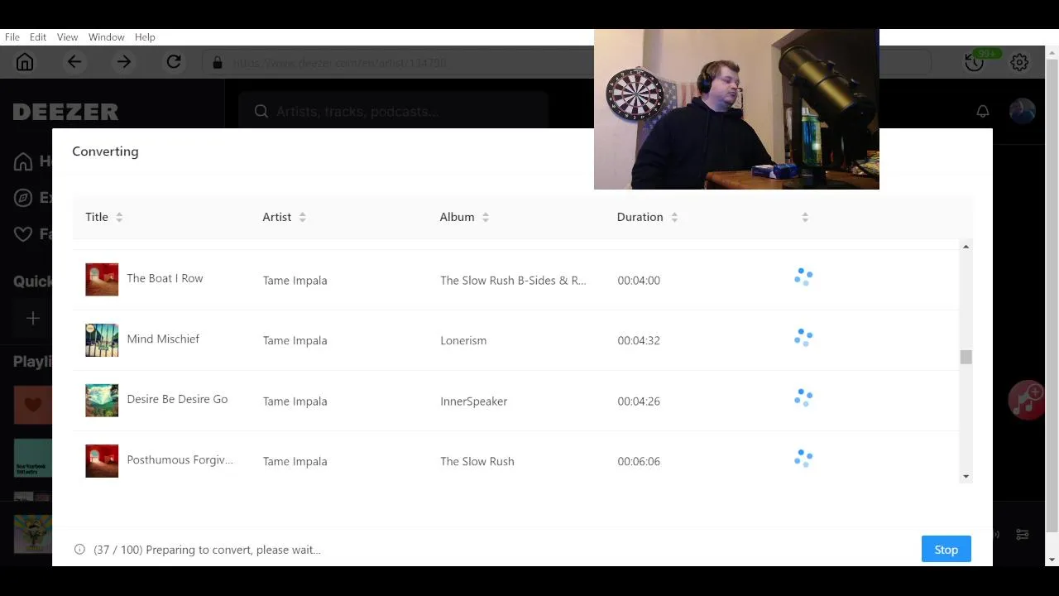Click InnerSpeaker album cell
Viewport: 1059px width, 596px height.
click(x=473, y=401)
